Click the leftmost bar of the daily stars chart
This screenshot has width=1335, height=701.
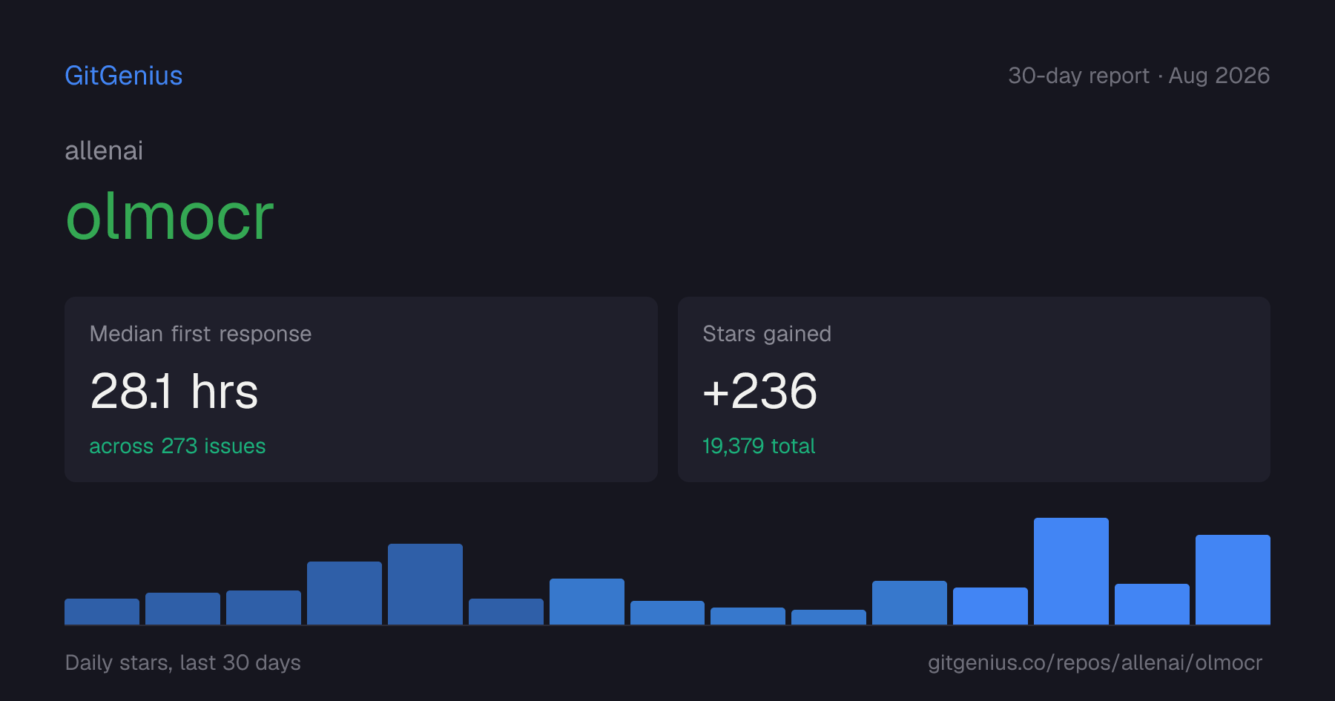102,611
